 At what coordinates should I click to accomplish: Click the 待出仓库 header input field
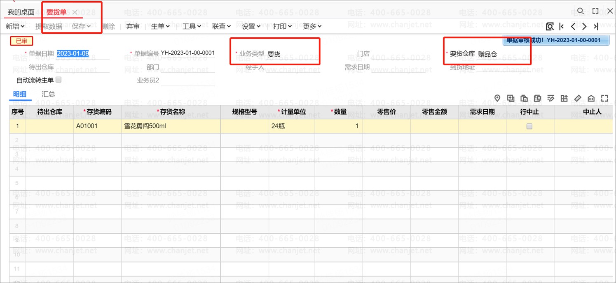click(83, 67)
